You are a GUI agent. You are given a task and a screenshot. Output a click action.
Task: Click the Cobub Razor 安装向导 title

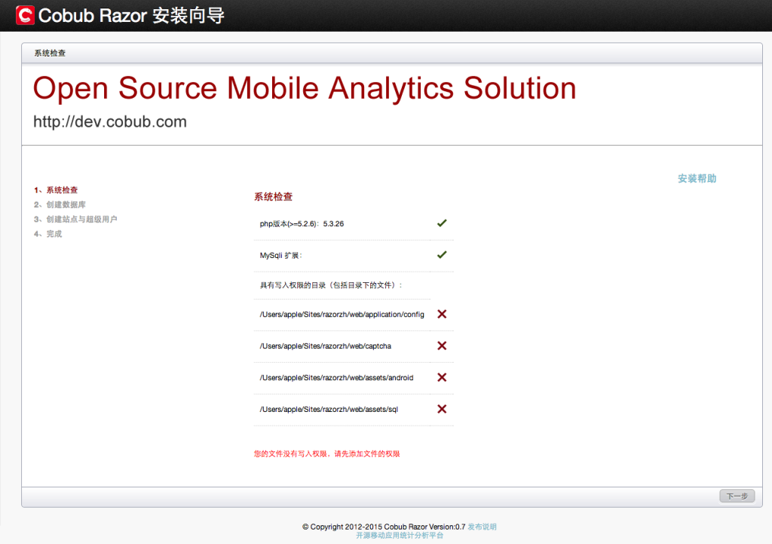click(131, 15)
